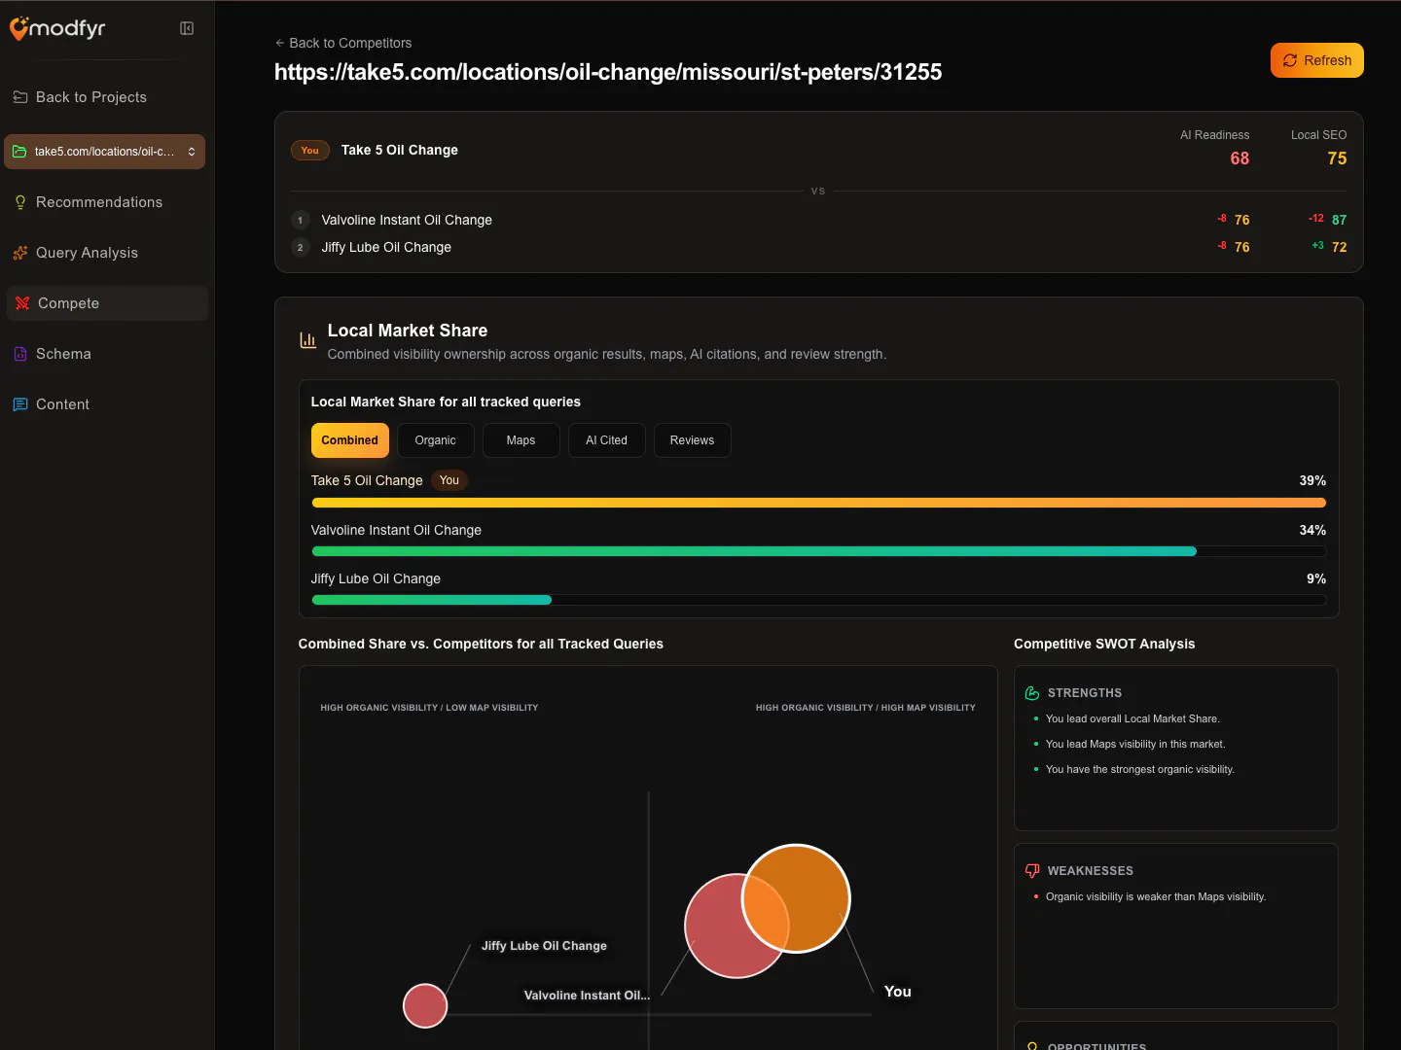Click the Recommendations lightbulb icon
The width and height of the screenshot is (1401, 1050).
click(20, 202)
